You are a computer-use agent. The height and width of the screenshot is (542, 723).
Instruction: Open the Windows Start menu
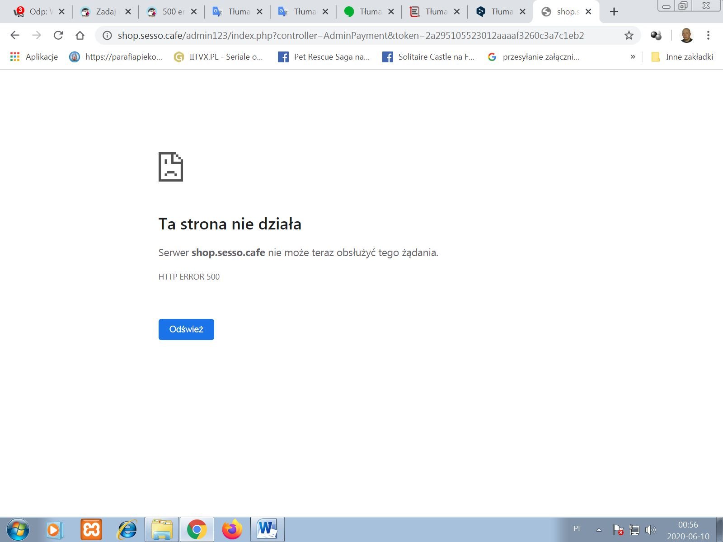point(18,529)
